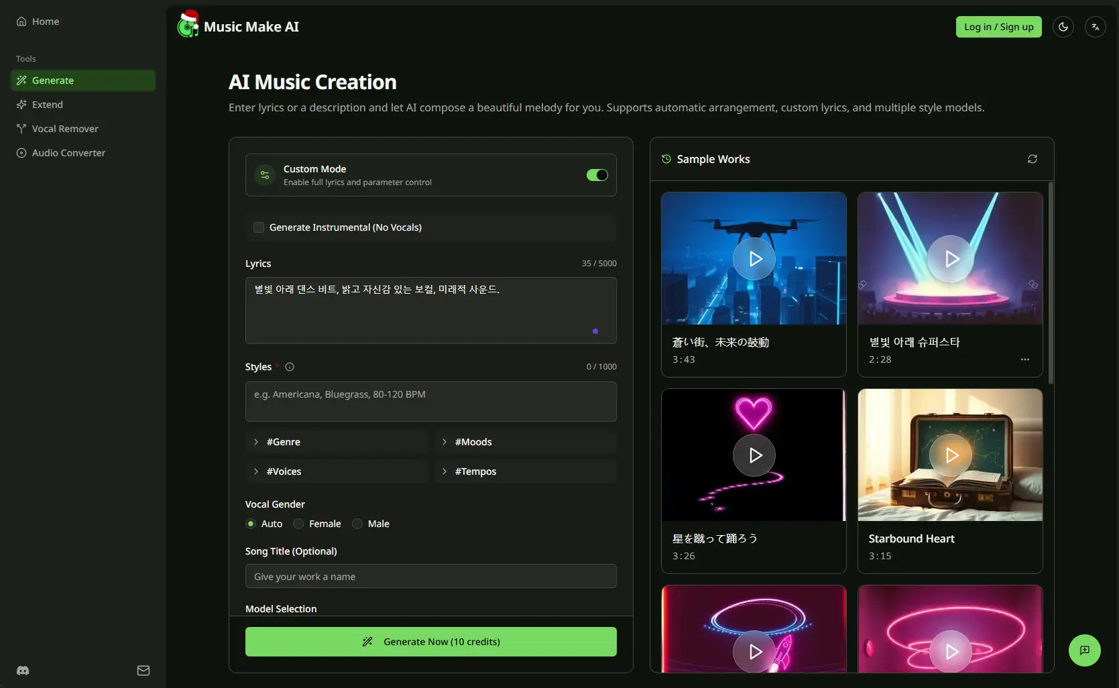The image size is (1119, 688).
Task: Refresh the Sample Works list
Action: coord(1032,159)
